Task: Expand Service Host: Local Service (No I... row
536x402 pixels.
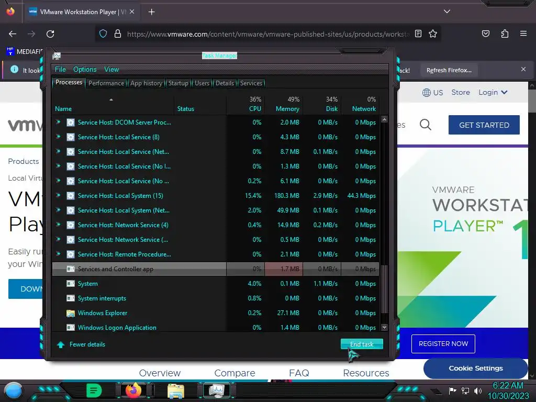Action: [58, 166]
